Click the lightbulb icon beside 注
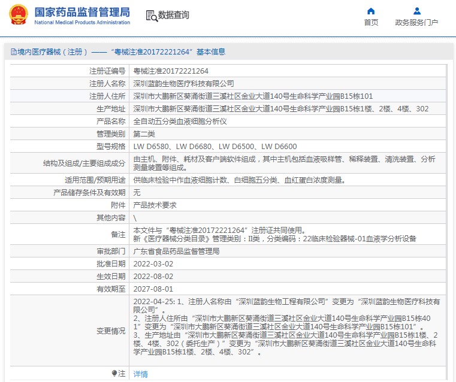The width and height of the screenshot is (456, 382). [x=114, y=374]
